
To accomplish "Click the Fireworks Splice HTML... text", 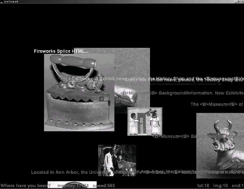I will click(61, 51).
